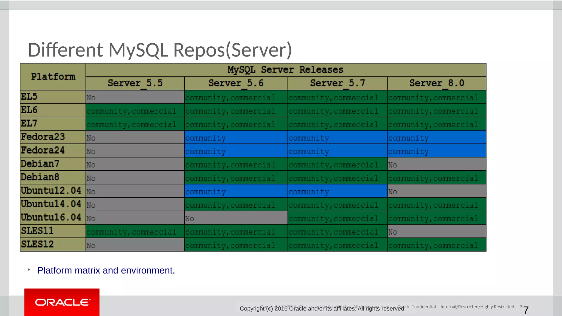
Task: Click the 'No' cell for Ubuntu12.04 Server 8.0
Action: 437,191
